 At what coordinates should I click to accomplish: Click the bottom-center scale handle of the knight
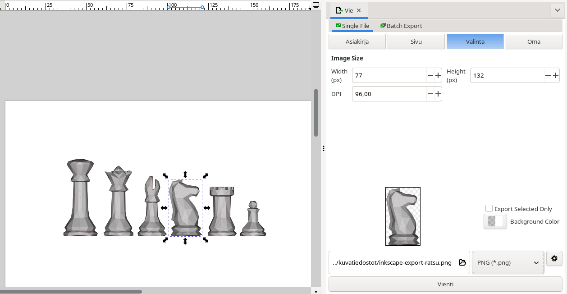coord(185,242)
